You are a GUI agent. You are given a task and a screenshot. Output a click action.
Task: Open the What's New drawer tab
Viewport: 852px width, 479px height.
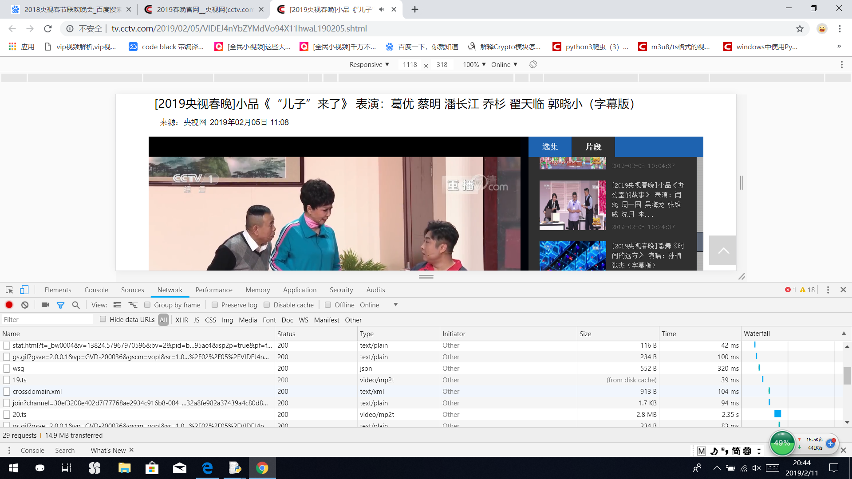coord(108,451)
